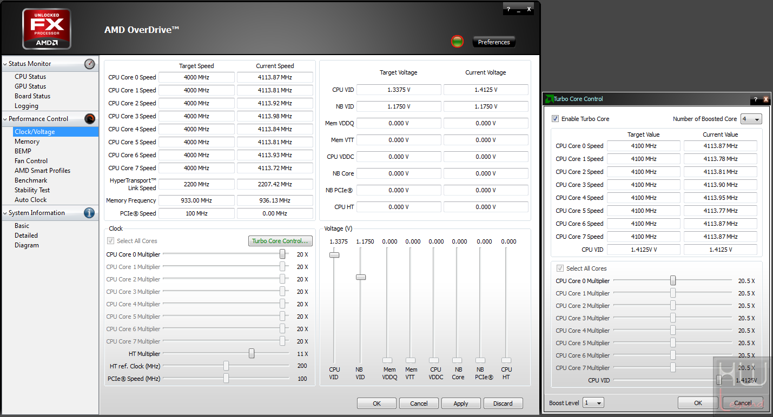Click OK in the AMD OverDrive window

[376, 403]
